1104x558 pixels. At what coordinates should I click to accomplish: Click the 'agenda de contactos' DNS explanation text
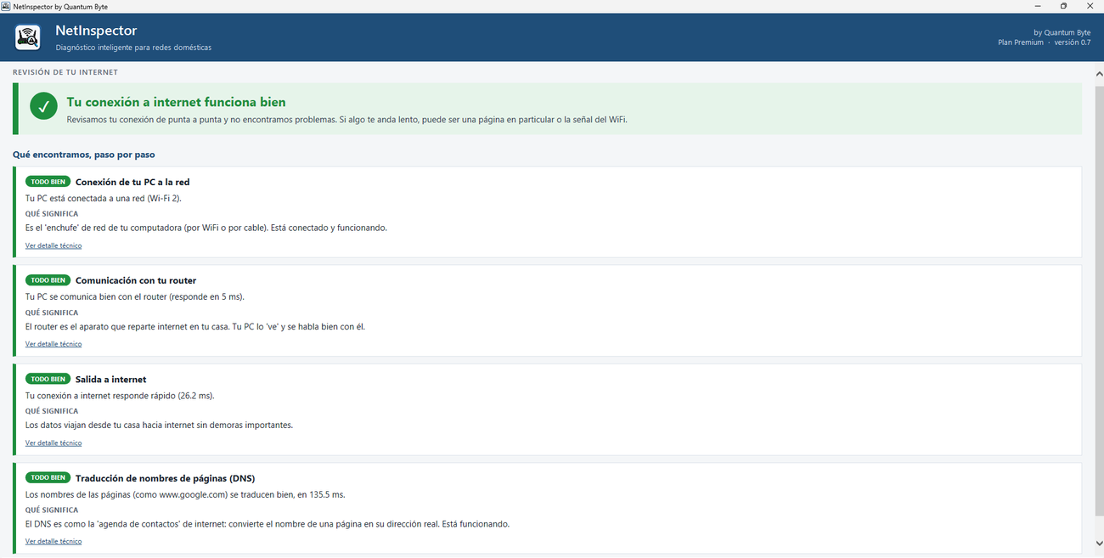[268, 524]
